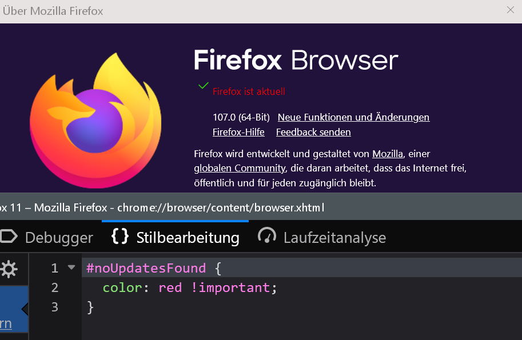
Task: Open the Neue Funktionen und Änderungen link
Action: [353, 118]
